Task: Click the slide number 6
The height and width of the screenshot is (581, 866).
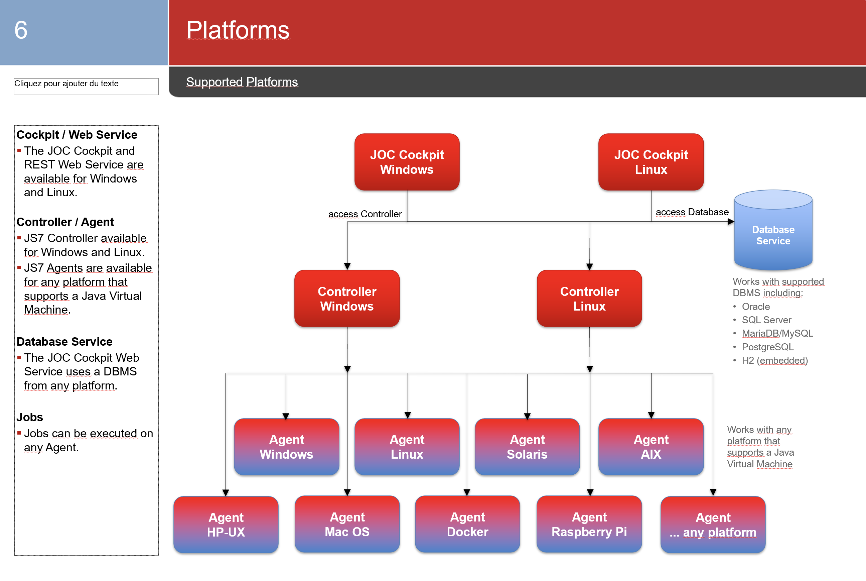Action: click(x=21, y=30)
